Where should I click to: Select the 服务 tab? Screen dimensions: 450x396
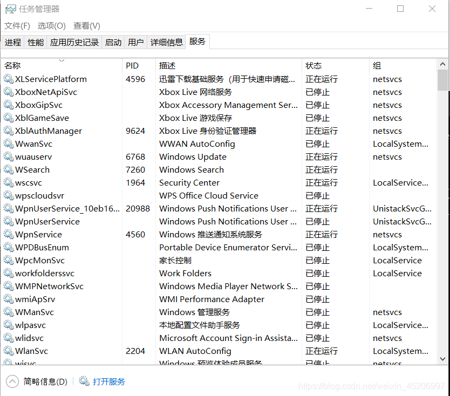pos(197,42)
